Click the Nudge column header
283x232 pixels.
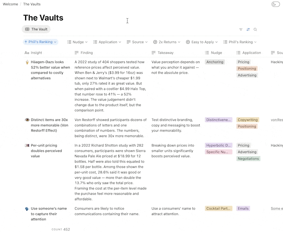216,53
